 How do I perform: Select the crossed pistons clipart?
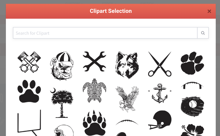click(x=29, y=62)
